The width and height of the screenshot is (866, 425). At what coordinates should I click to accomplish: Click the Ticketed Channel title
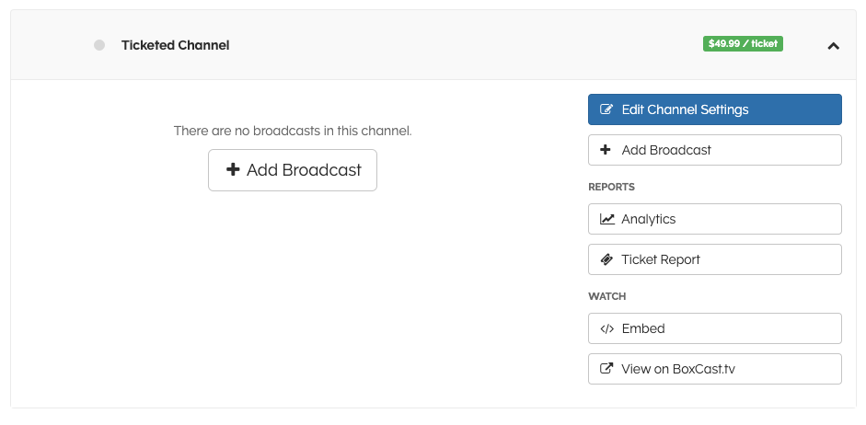(175, 45)
